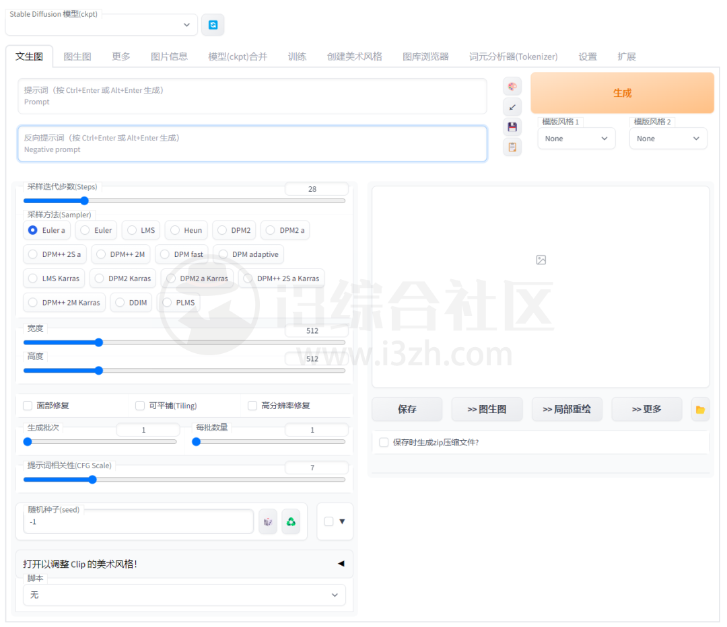
Task: Open the 模版风格 2 dropdown
Action: click(x=668, y=139)
